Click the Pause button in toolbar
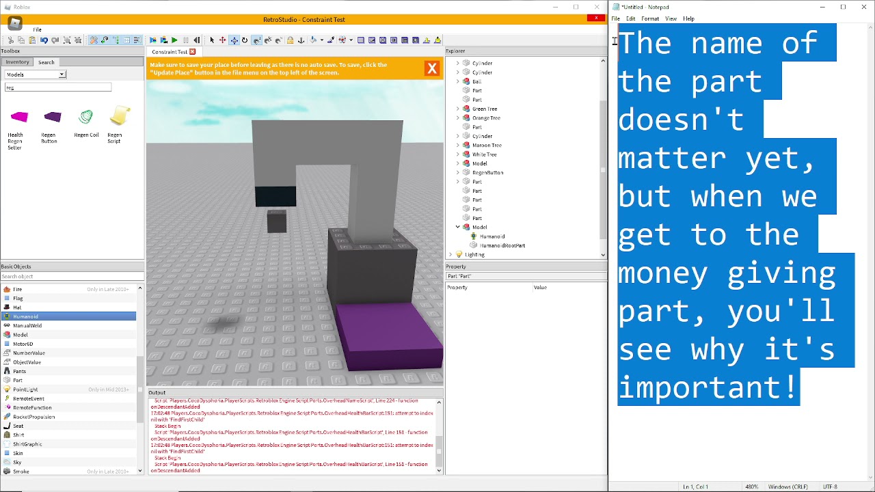 [x=185, y=40]
